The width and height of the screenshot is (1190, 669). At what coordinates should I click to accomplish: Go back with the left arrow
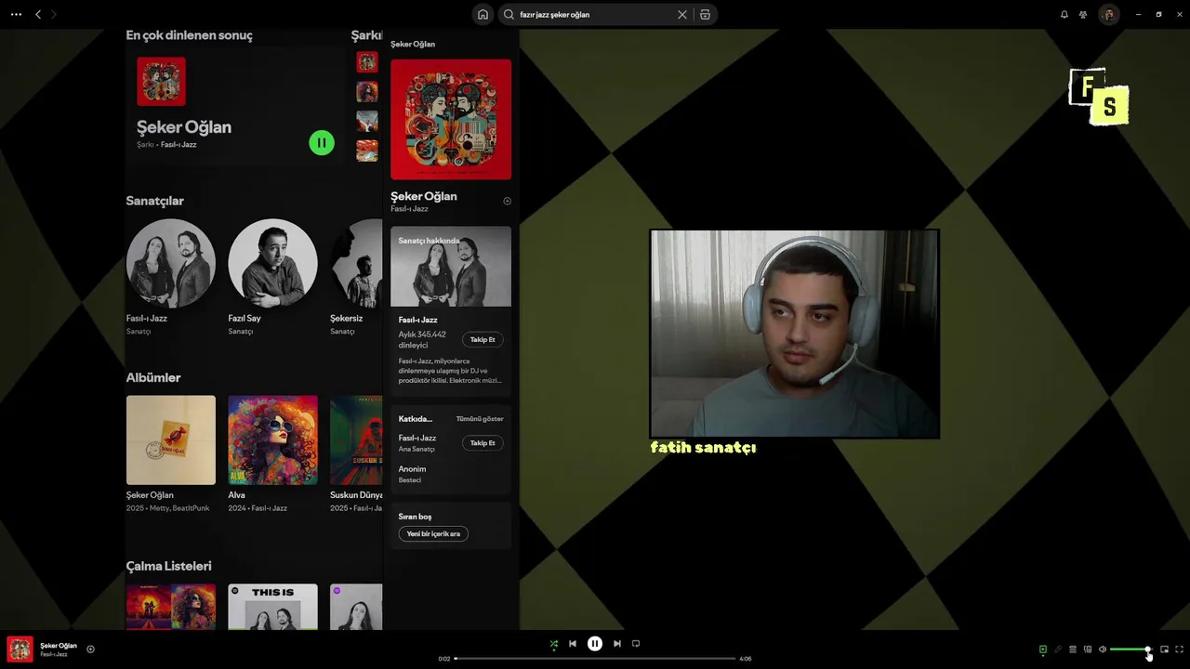(38, 15)
